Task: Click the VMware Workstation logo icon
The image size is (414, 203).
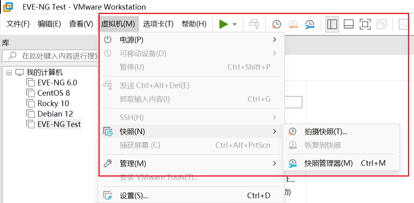Action: tap(7, 7)
